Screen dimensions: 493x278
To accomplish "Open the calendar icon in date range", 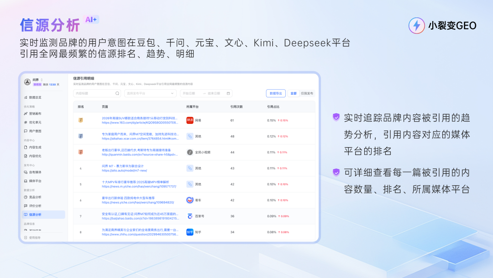I will [228, 94].
